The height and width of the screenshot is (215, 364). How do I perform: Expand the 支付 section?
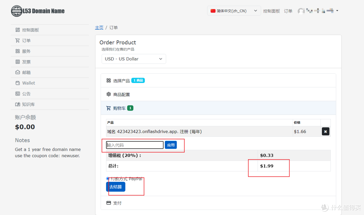point(218,203)
